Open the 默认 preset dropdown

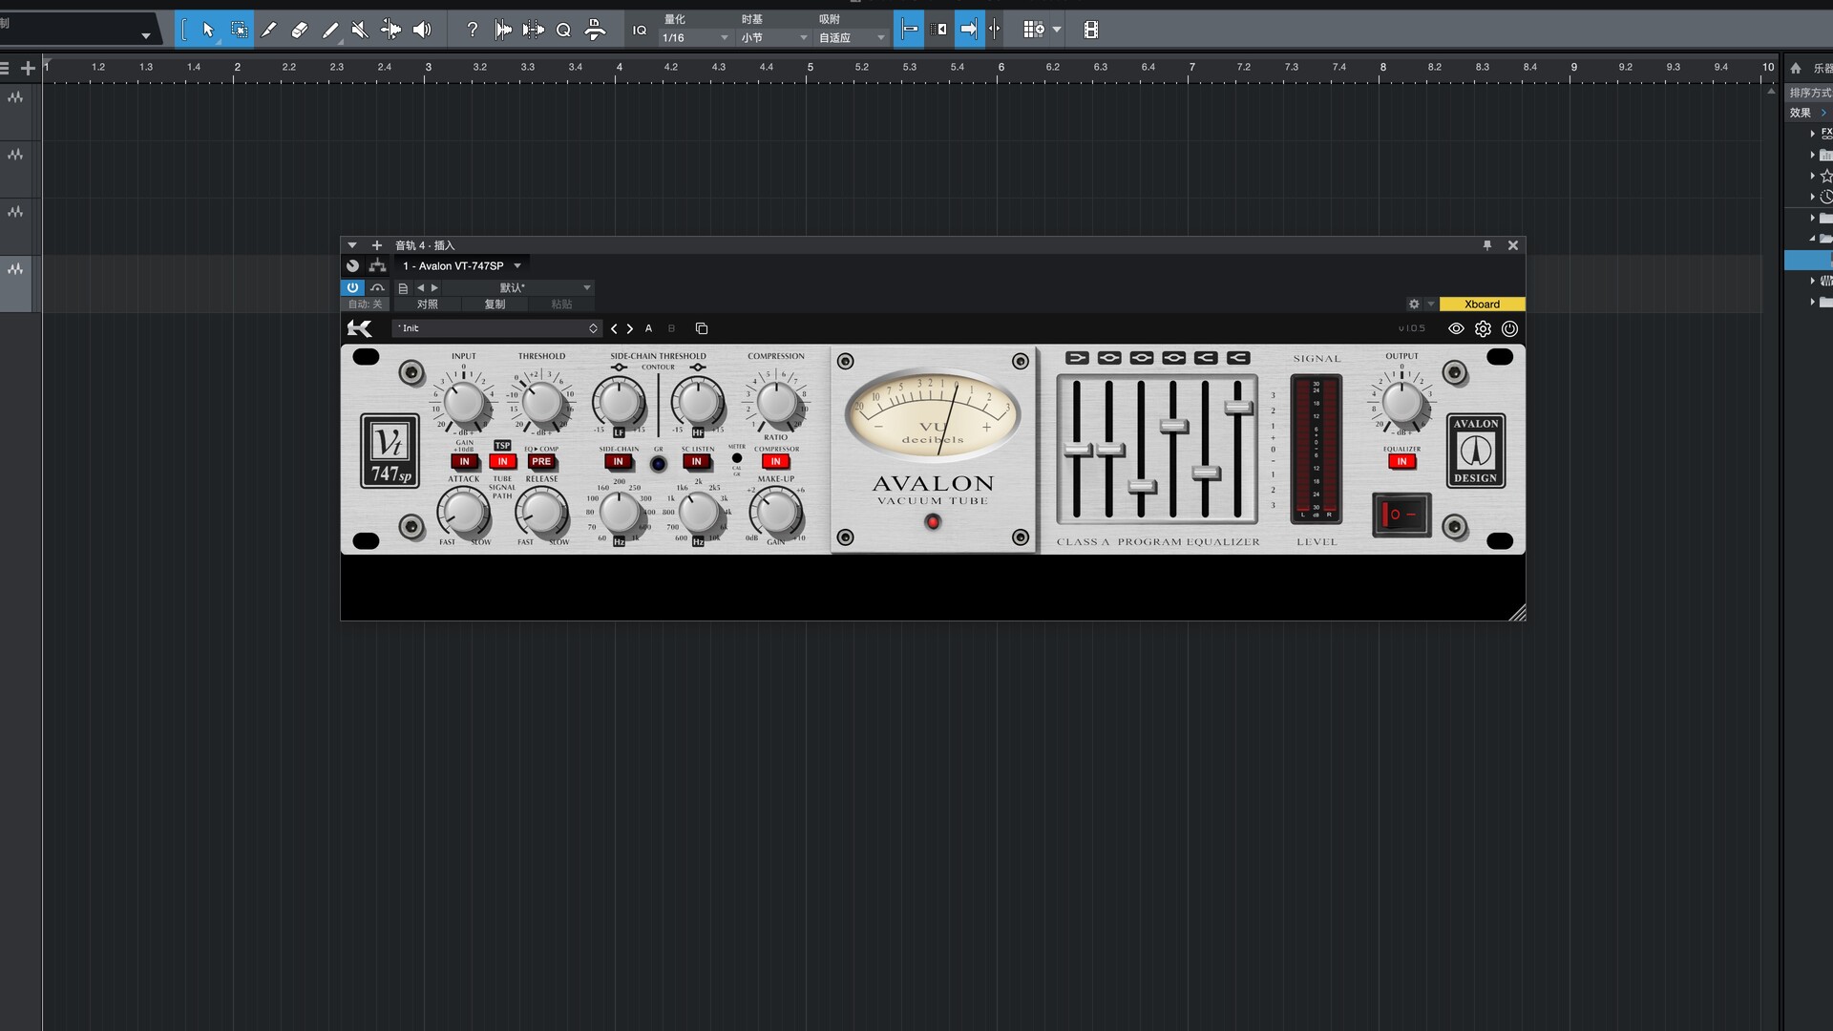(517, 287)
